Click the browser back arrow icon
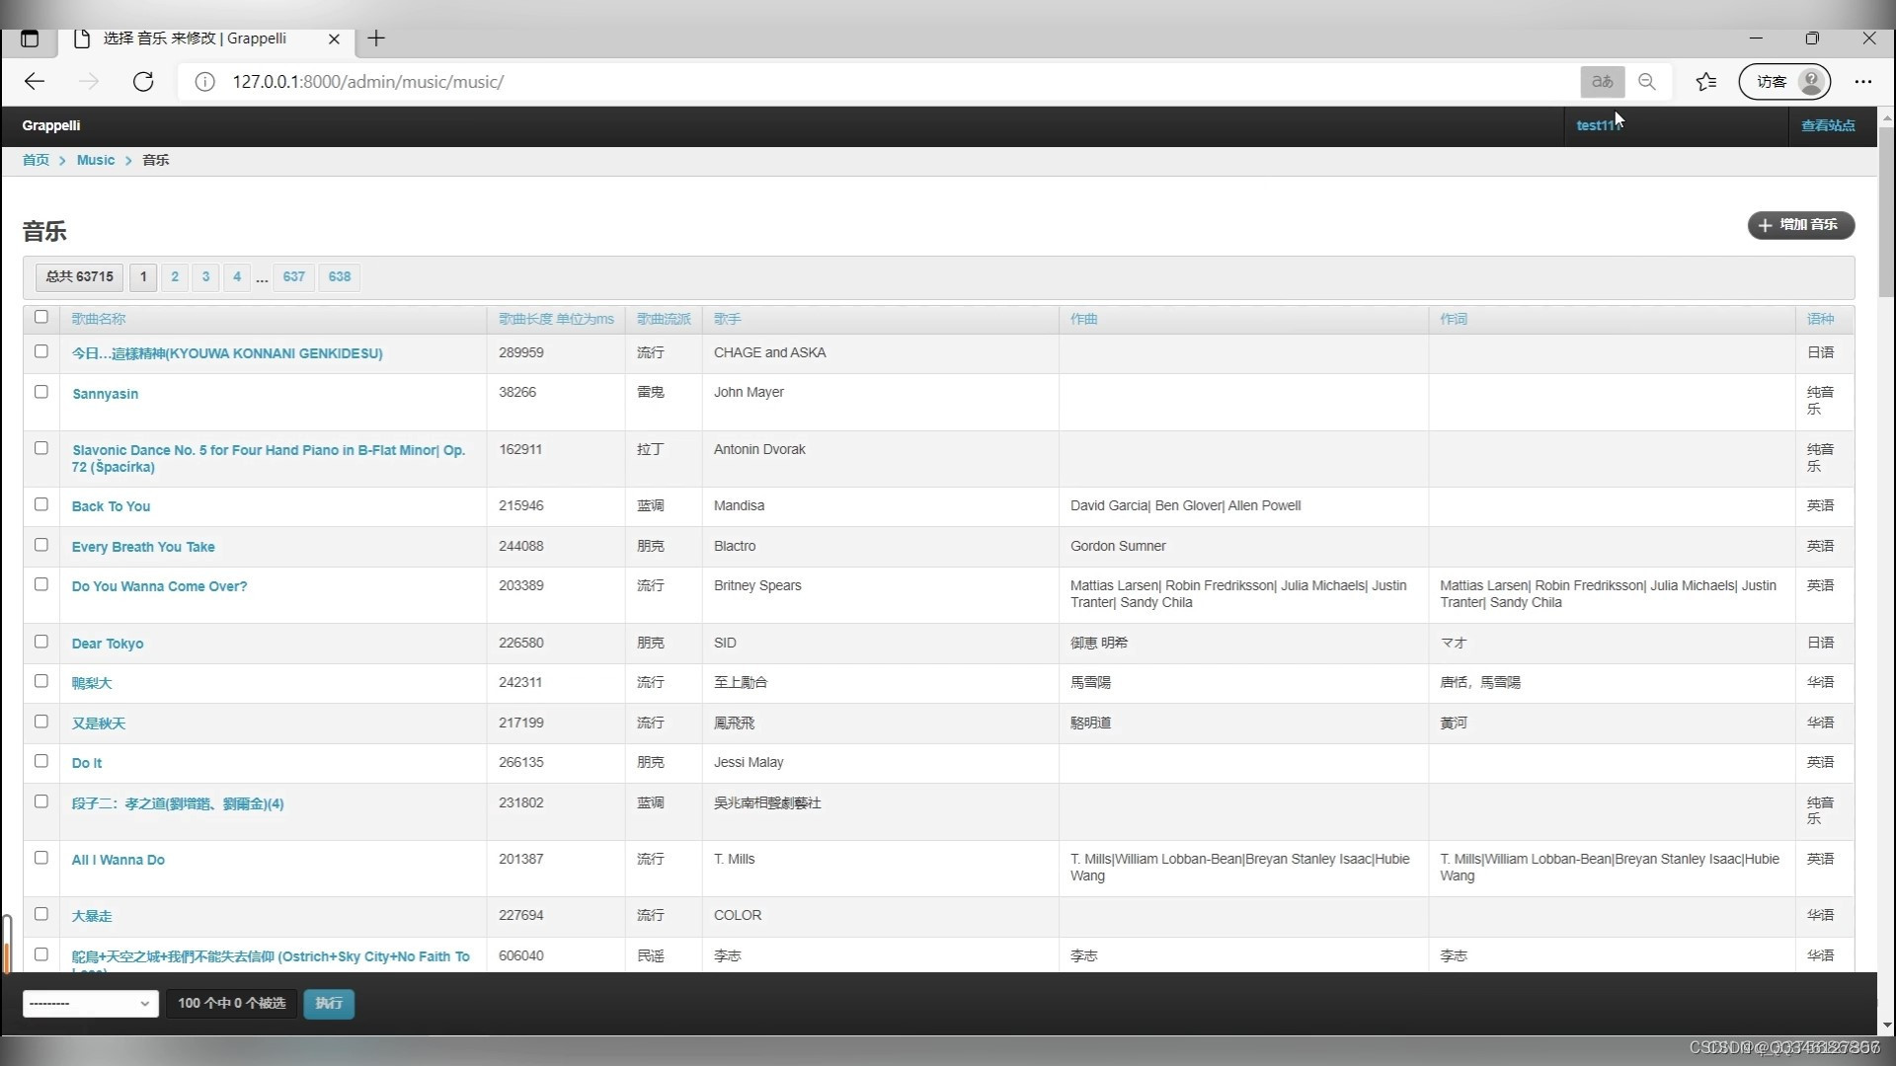Screen dimensions: 1896x1066 click(x=35, y=82)
